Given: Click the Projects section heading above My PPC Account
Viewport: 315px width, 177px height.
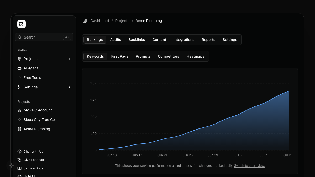Looking at the screenshot, I should 24,102.
